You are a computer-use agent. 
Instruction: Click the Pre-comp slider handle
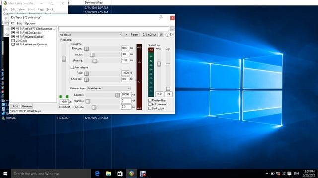(x=86, y=49)
